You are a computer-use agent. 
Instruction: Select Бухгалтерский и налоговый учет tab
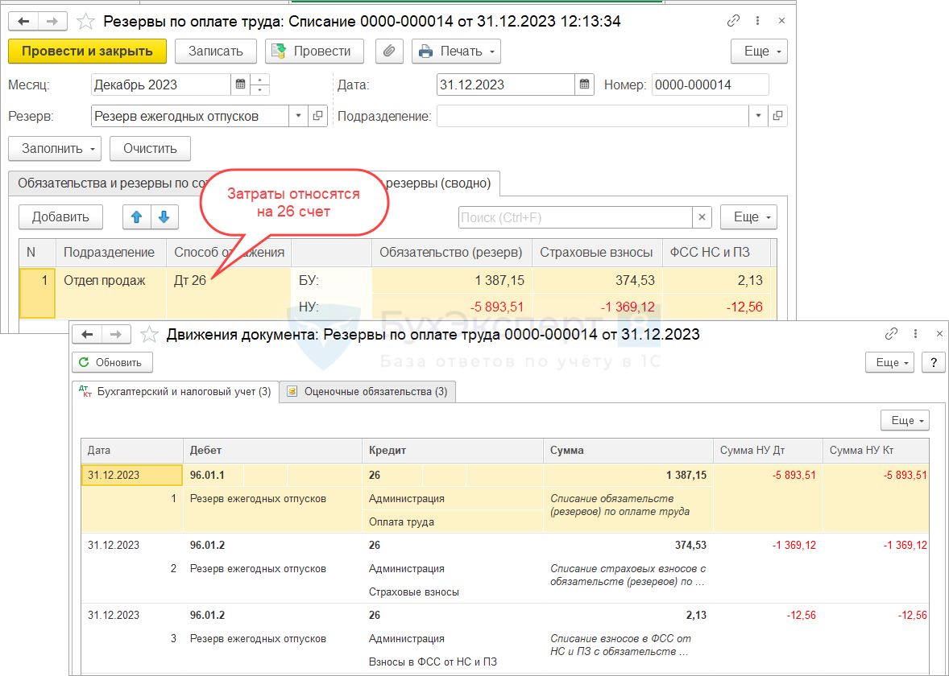[175, 392]
